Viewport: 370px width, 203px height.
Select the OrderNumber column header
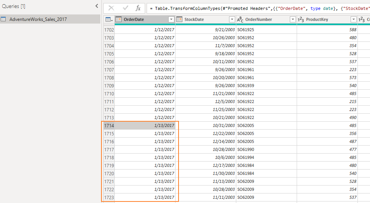click(x=266, y=19)
